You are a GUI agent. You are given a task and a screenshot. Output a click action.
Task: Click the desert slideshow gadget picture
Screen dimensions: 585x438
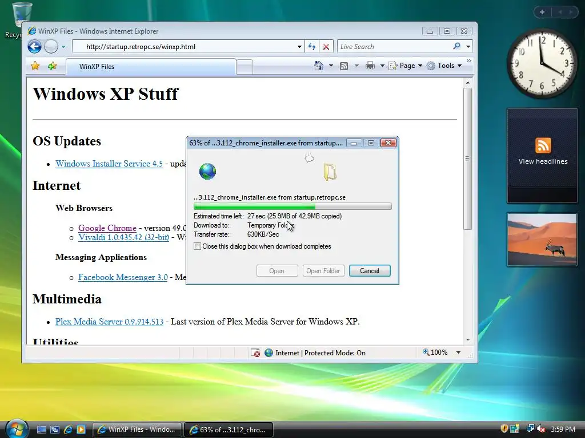click(x=542, y=240)
